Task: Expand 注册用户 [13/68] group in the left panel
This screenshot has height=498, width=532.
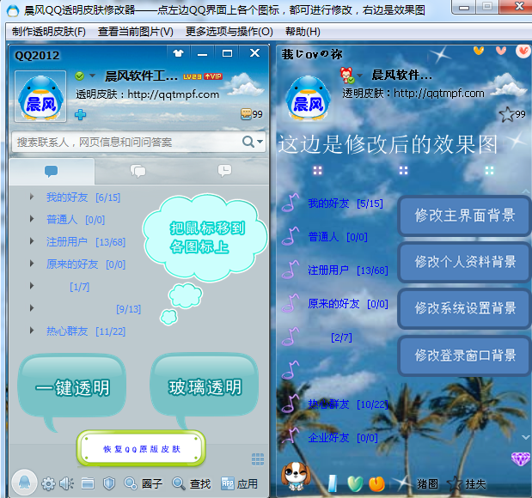Action: pyautogui.click(x=32, y=241)
